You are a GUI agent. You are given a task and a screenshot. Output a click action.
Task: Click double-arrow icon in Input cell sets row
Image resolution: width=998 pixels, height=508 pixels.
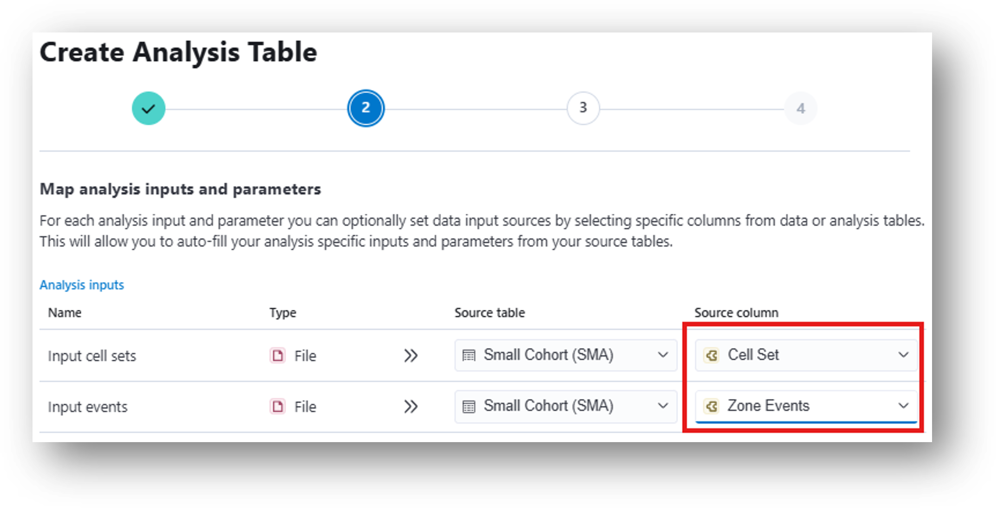pos(411,356)
